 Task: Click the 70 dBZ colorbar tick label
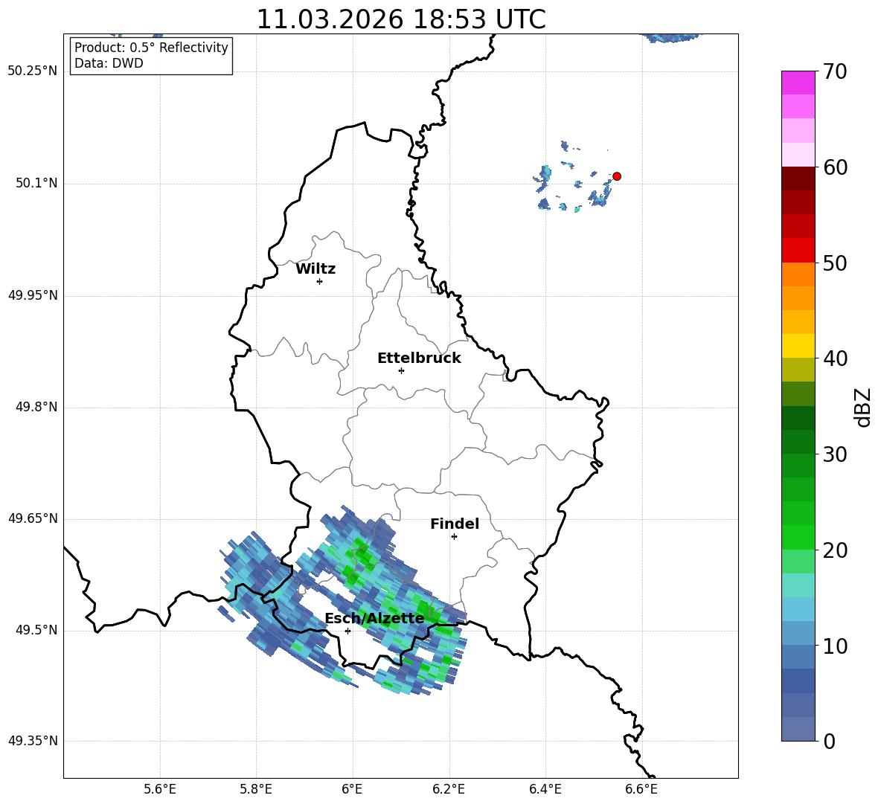tap(835, 72)
